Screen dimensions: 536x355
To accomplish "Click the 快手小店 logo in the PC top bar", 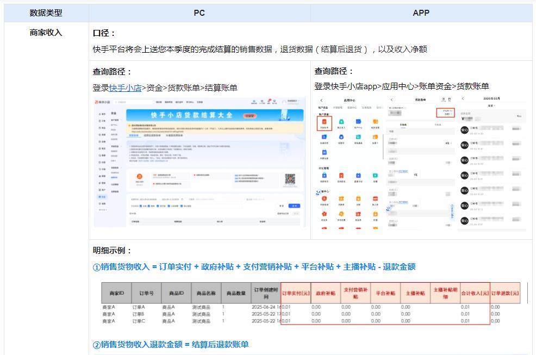I will coord(102,102).
